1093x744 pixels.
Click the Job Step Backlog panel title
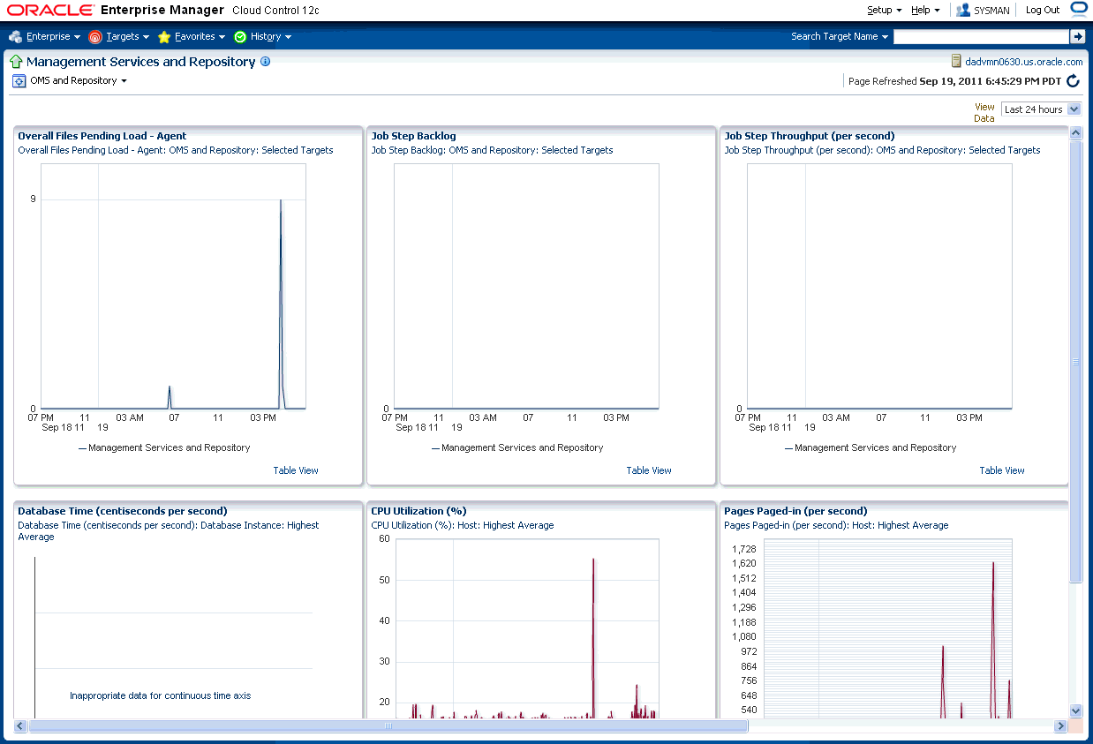tap(413, 136)
